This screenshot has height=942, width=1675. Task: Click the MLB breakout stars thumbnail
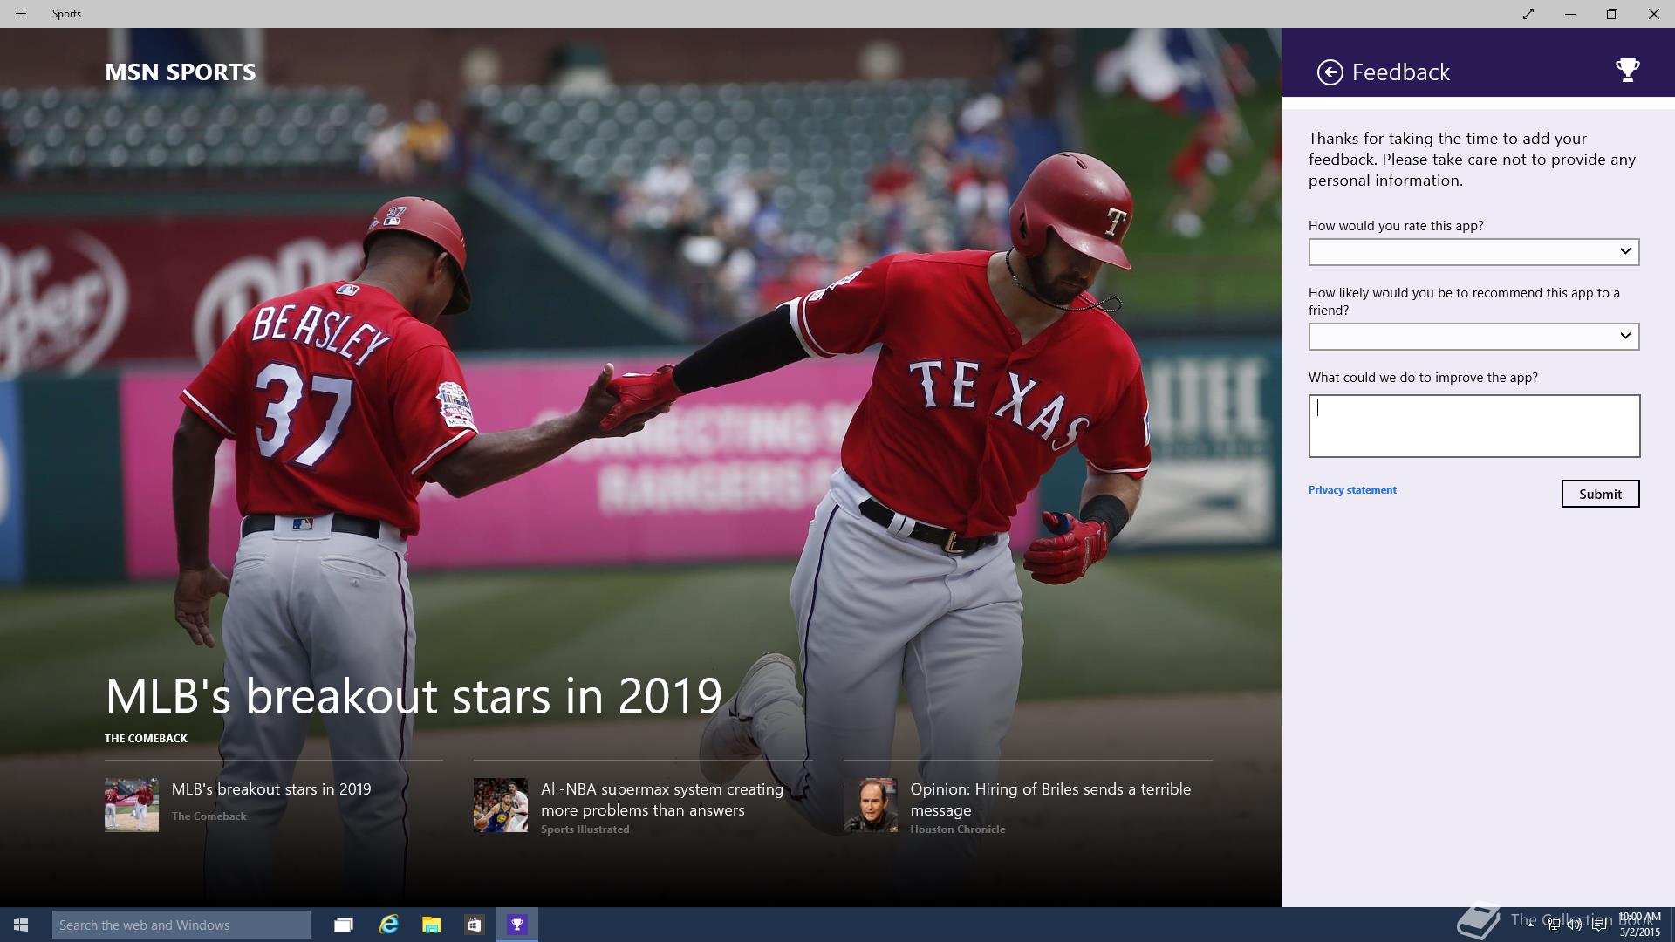132,805
